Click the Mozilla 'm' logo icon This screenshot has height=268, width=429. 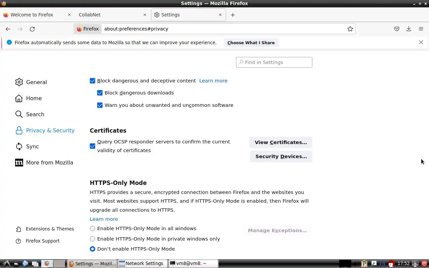point(19,162)
